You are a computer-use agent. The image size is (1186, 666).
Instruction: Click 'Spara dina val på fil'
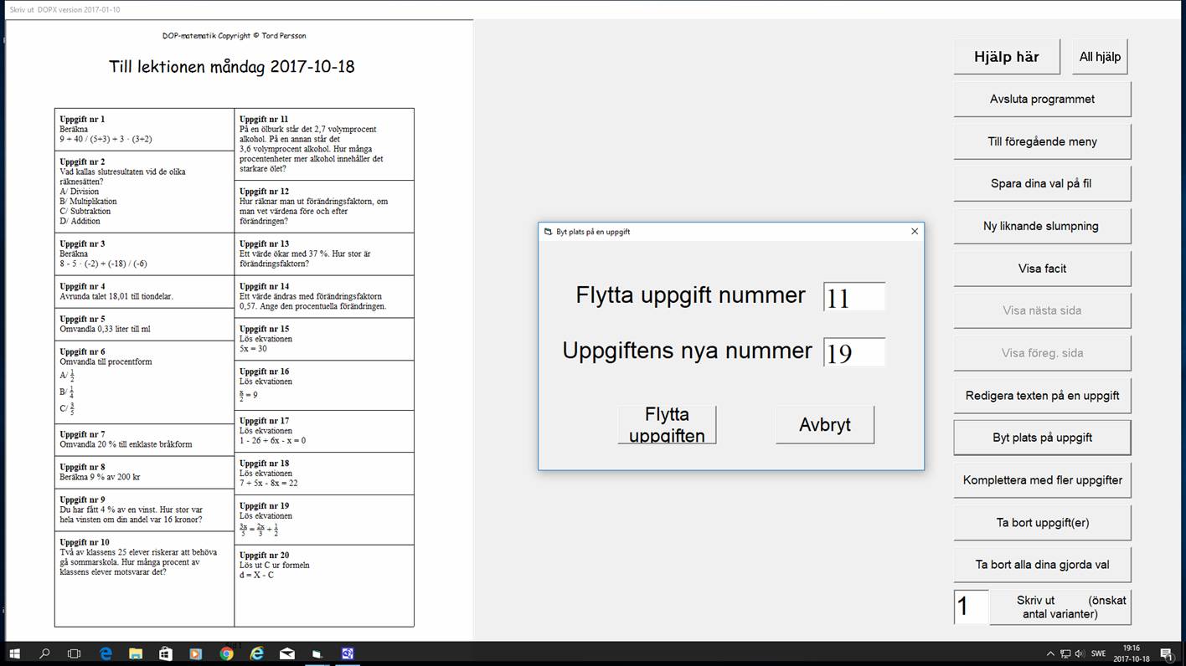coord(1042,184)
